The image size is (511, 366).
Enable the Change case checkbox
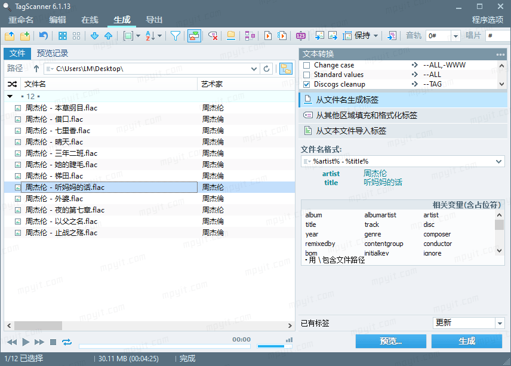pyautogui.click(x=306, y=65)
